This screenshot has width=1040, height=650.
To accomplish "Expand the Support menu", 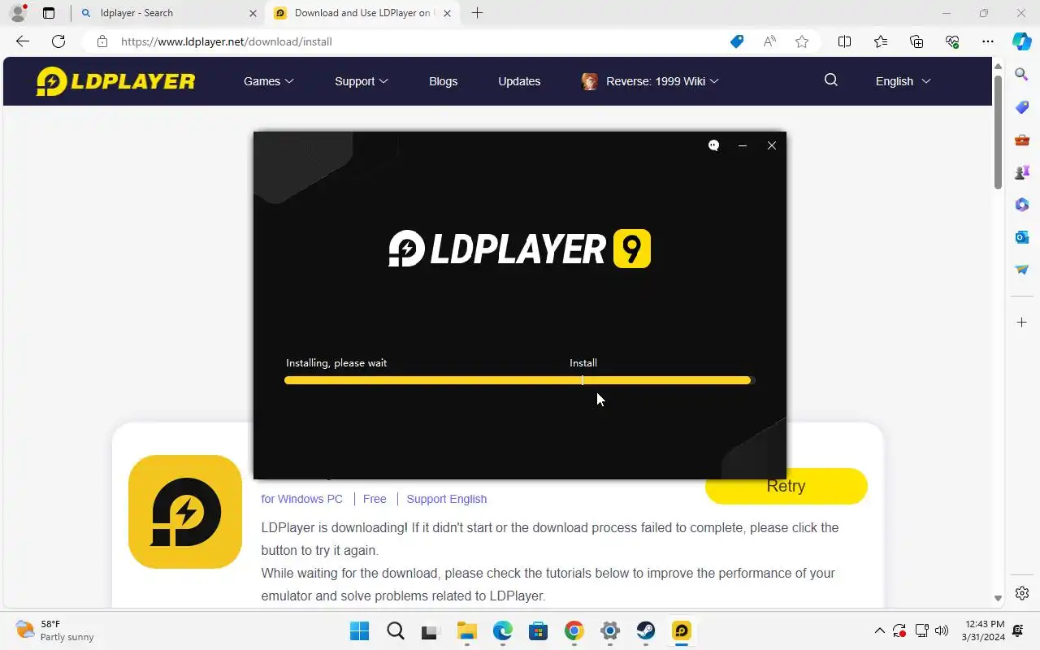I will point(362,81).
